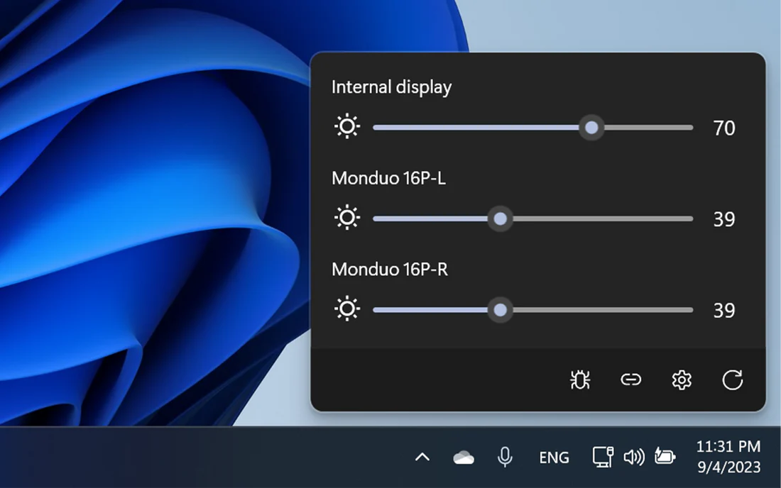Click the network display icon in tray

(x=603, y=457)
